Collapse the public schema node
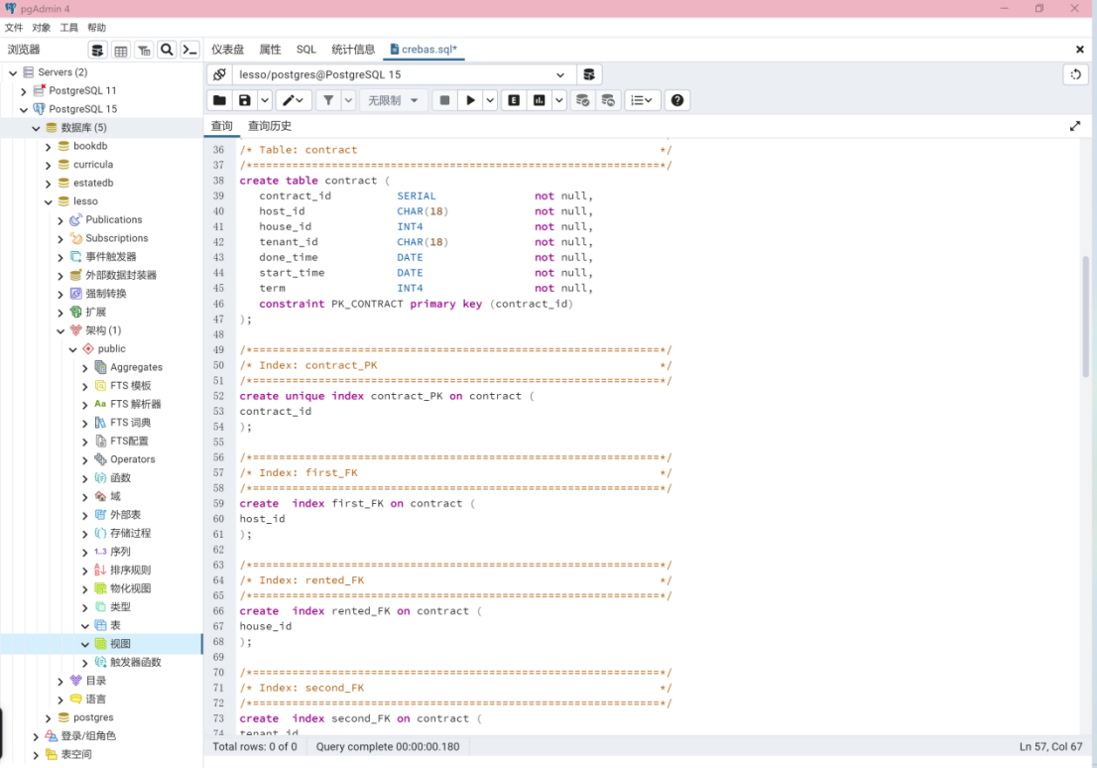The height and width of the screenshot is (768, 1097). (x=73, y=349)
